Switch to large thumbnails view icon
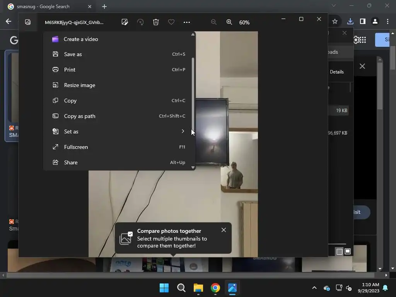Image resolution: width=396 pixels, height=297 pixels. click(x=348, y=251)
